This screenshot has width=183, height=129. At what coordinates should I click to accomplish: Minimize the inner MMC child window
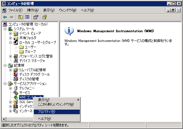168,10
